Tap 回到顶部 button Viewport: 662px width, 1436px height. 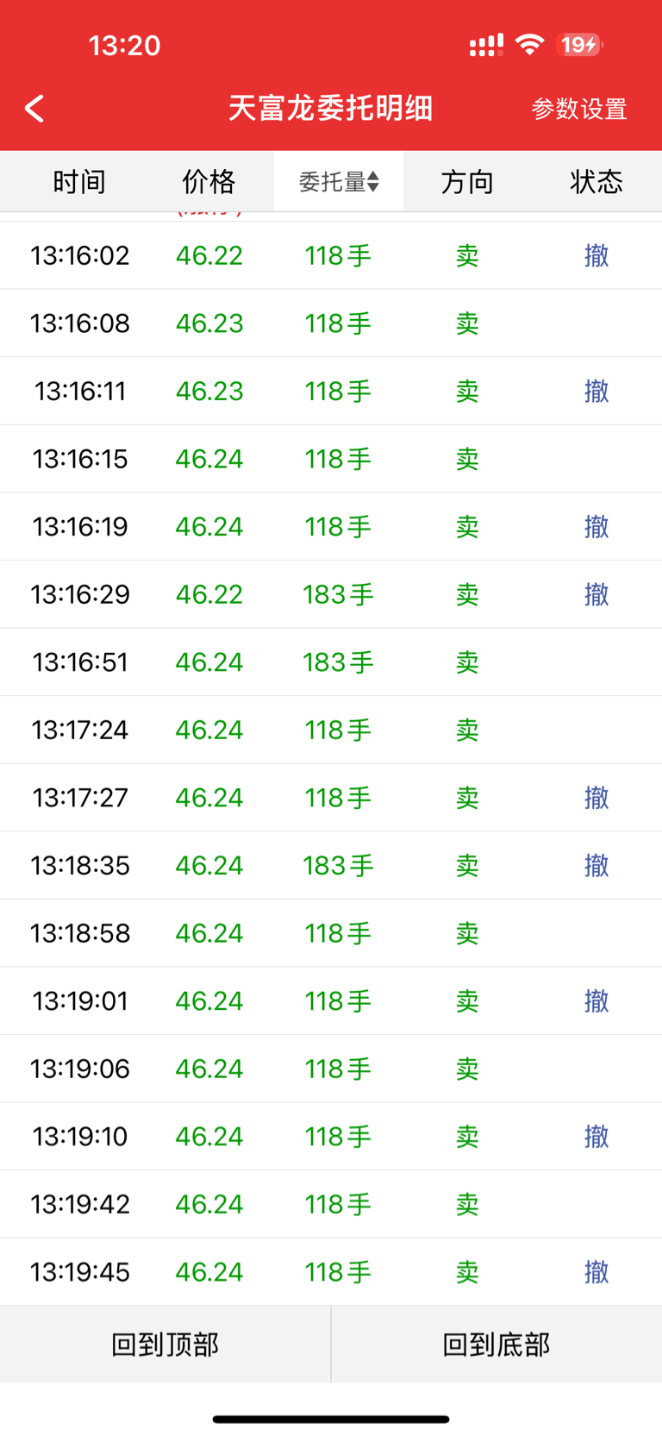(x=165, y=1344)
